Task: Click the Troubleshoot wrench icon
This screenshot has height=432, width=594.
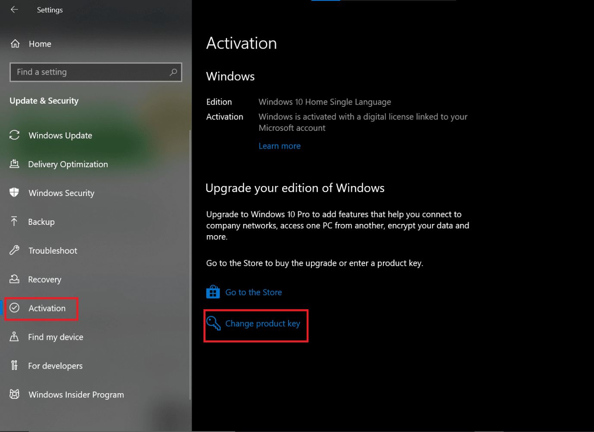Action: (x=15, y=250)
